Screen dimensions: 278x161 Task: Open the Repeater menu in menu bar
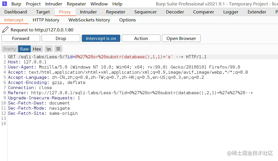[76, 4]
